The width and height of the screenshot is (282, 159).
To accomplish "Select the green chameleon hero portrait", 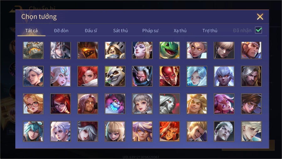I will (170, 50).
